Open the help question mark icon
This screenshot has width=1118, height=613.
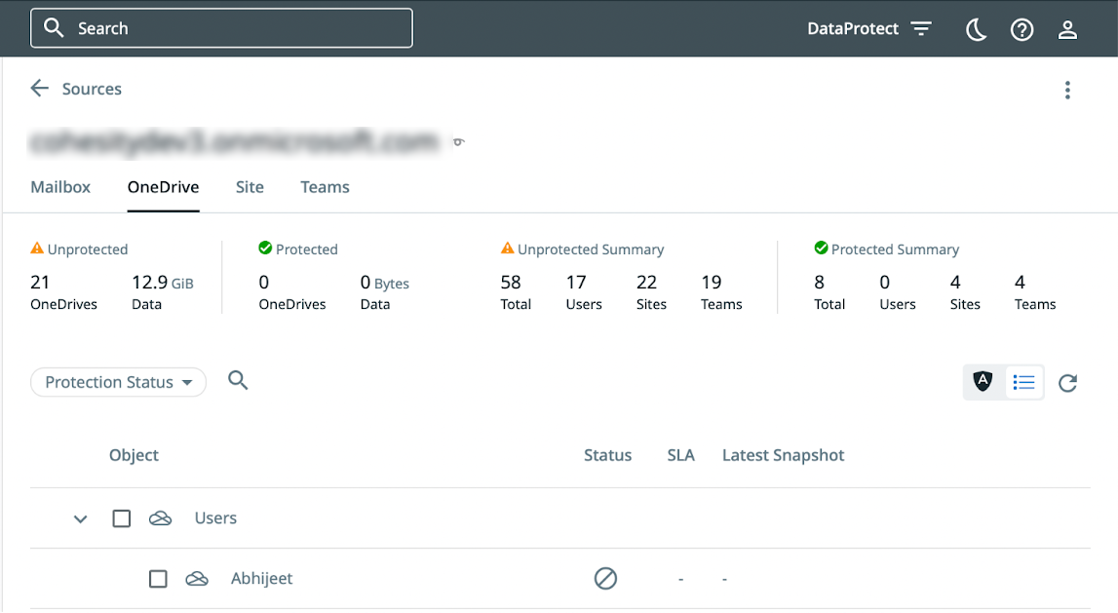1022,29
